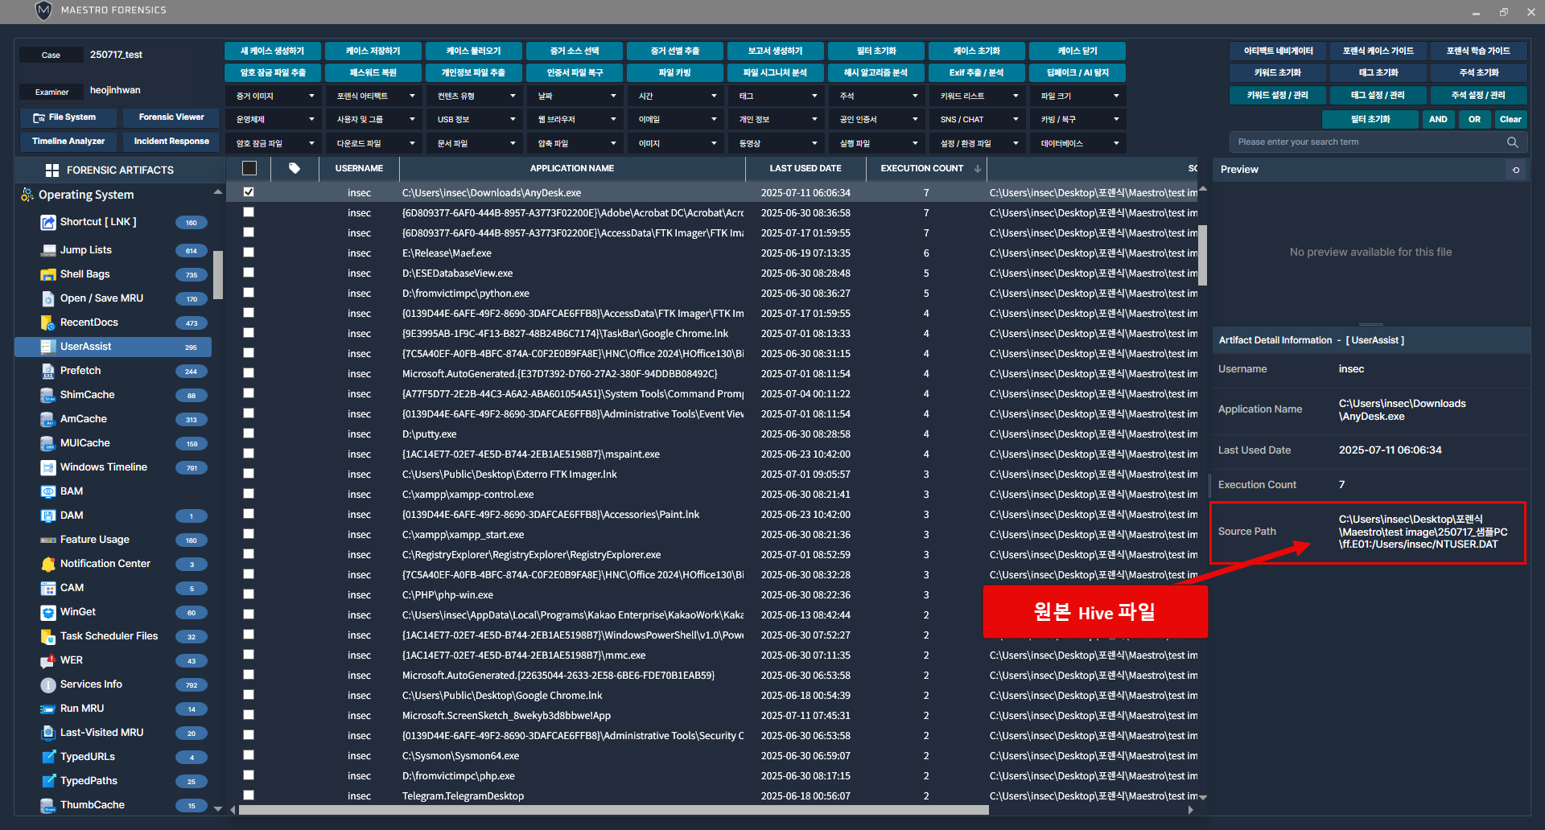
Task: Switch to the Forensic Viewer tab
Action: tap(171, 117)
